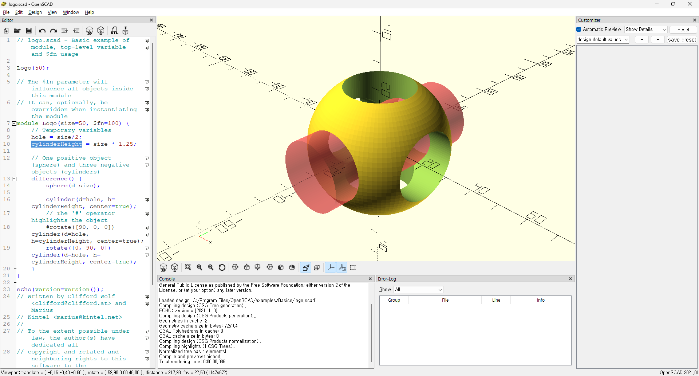Viewport: 699px width, 376px height.
Task: Click the editor vertical scrollbar
Action: [x=152, y=164]
